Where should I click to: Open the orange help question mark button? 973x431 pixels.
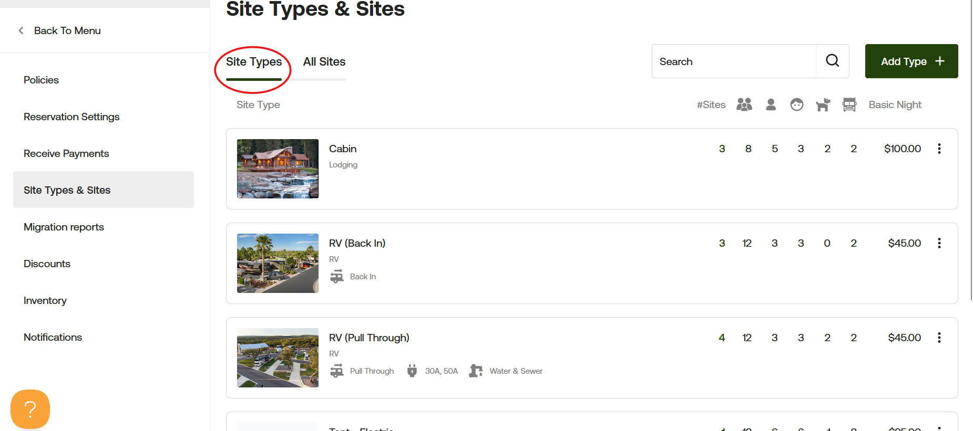pos(30,409)
